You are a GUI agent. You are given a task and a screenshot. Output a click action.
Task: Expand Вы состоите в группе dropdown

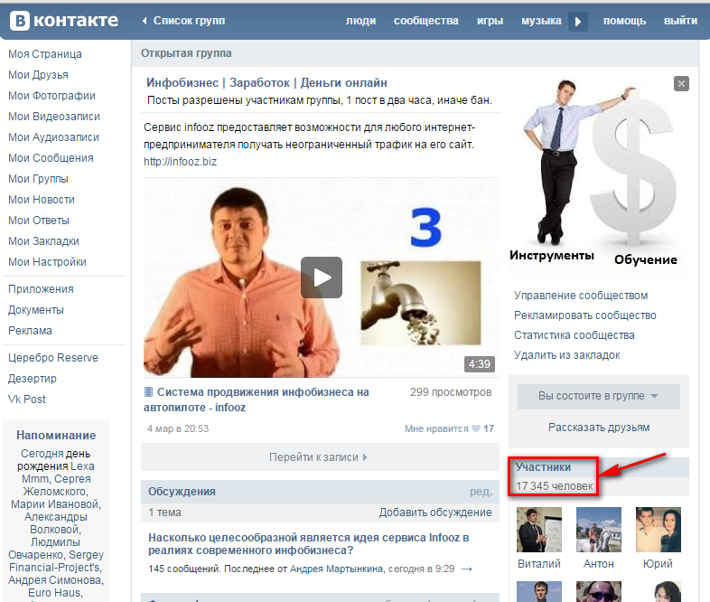[599, 396]
